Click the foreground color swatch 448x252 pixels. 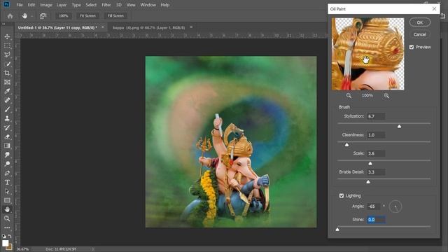click(5, 243)
